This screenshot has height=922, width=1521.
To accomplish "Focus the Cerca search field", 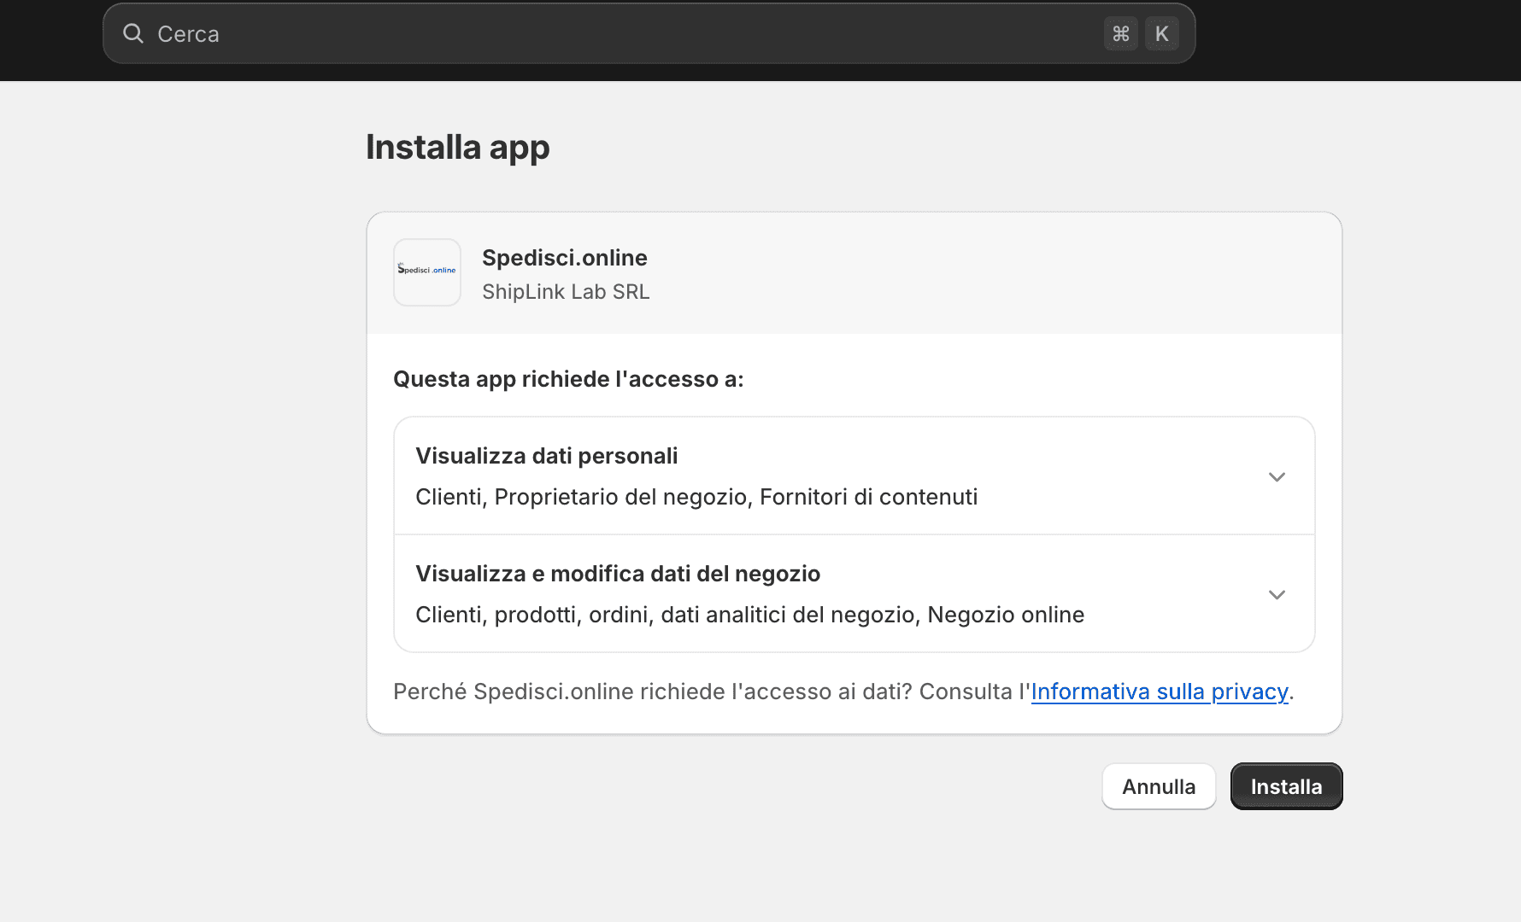I will click(x=598, y=33).
